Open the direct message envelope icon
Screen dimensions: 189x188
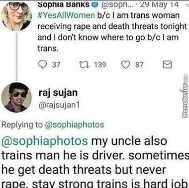167,64
